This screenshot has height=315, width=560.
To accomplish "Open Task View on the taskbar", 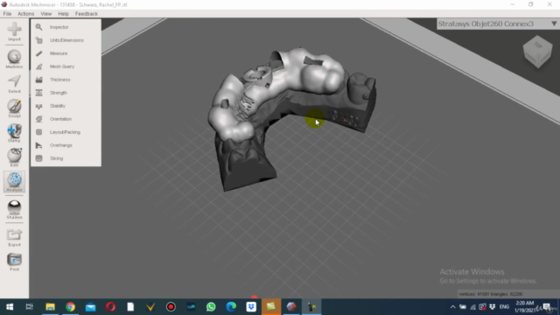I will tap(30, 307).
